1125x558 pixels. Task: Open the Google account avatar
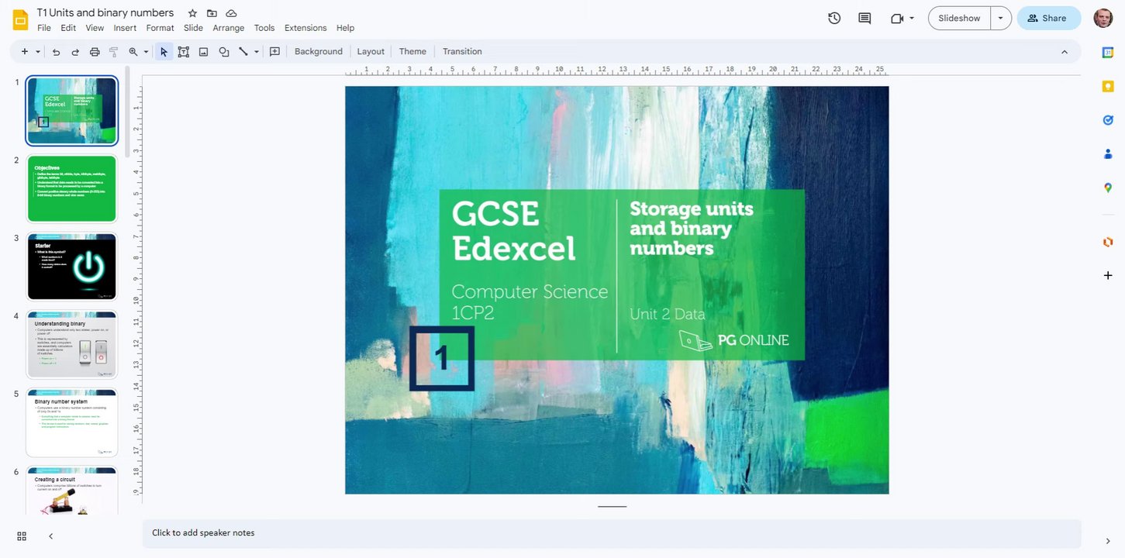click(1103, 18)
